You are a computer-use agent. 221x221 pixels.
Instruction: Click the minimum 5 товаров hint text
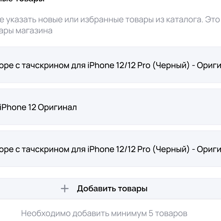[104, 213]
